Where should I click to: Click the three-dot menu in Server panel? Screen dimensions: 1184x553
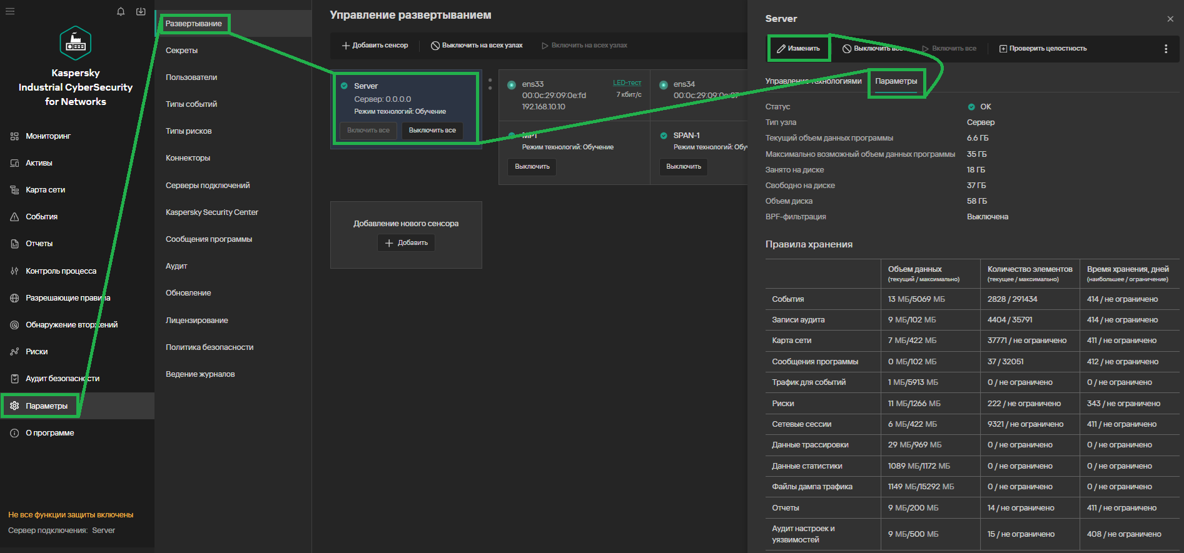tap(1166, 49)
